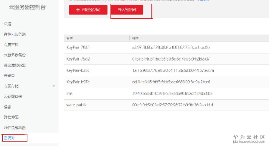Open the 专属主机 sidebar entry
Viewport: 269px width, 146px height.
(11, 45)
